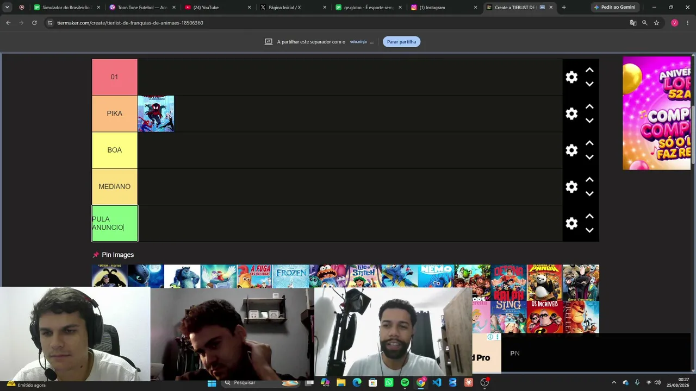Move tier 01 down with arrow

pyautogui.click(x=589, y=84)
